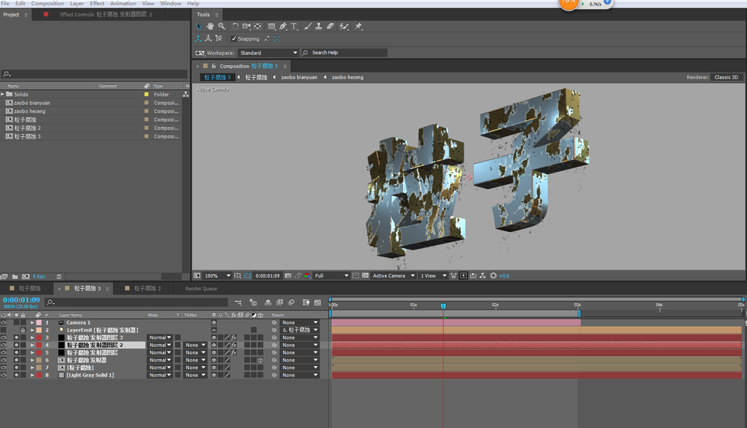Image resolution: width=747 pixels, height=428 pixels.
Task: Click the pink Camera 1 label color
Action: (x=39, y=322)
